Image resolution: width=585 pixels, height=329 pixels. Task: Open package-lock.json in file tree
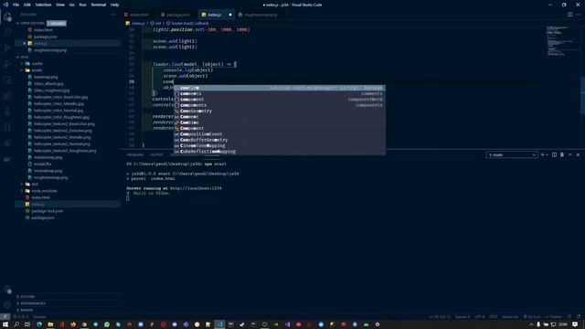pyautogui.click(x=47, y=211)
